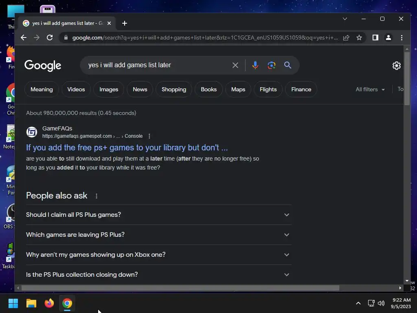
Task: Click scrollbar down arrow
Action: (x=407, y=281)
